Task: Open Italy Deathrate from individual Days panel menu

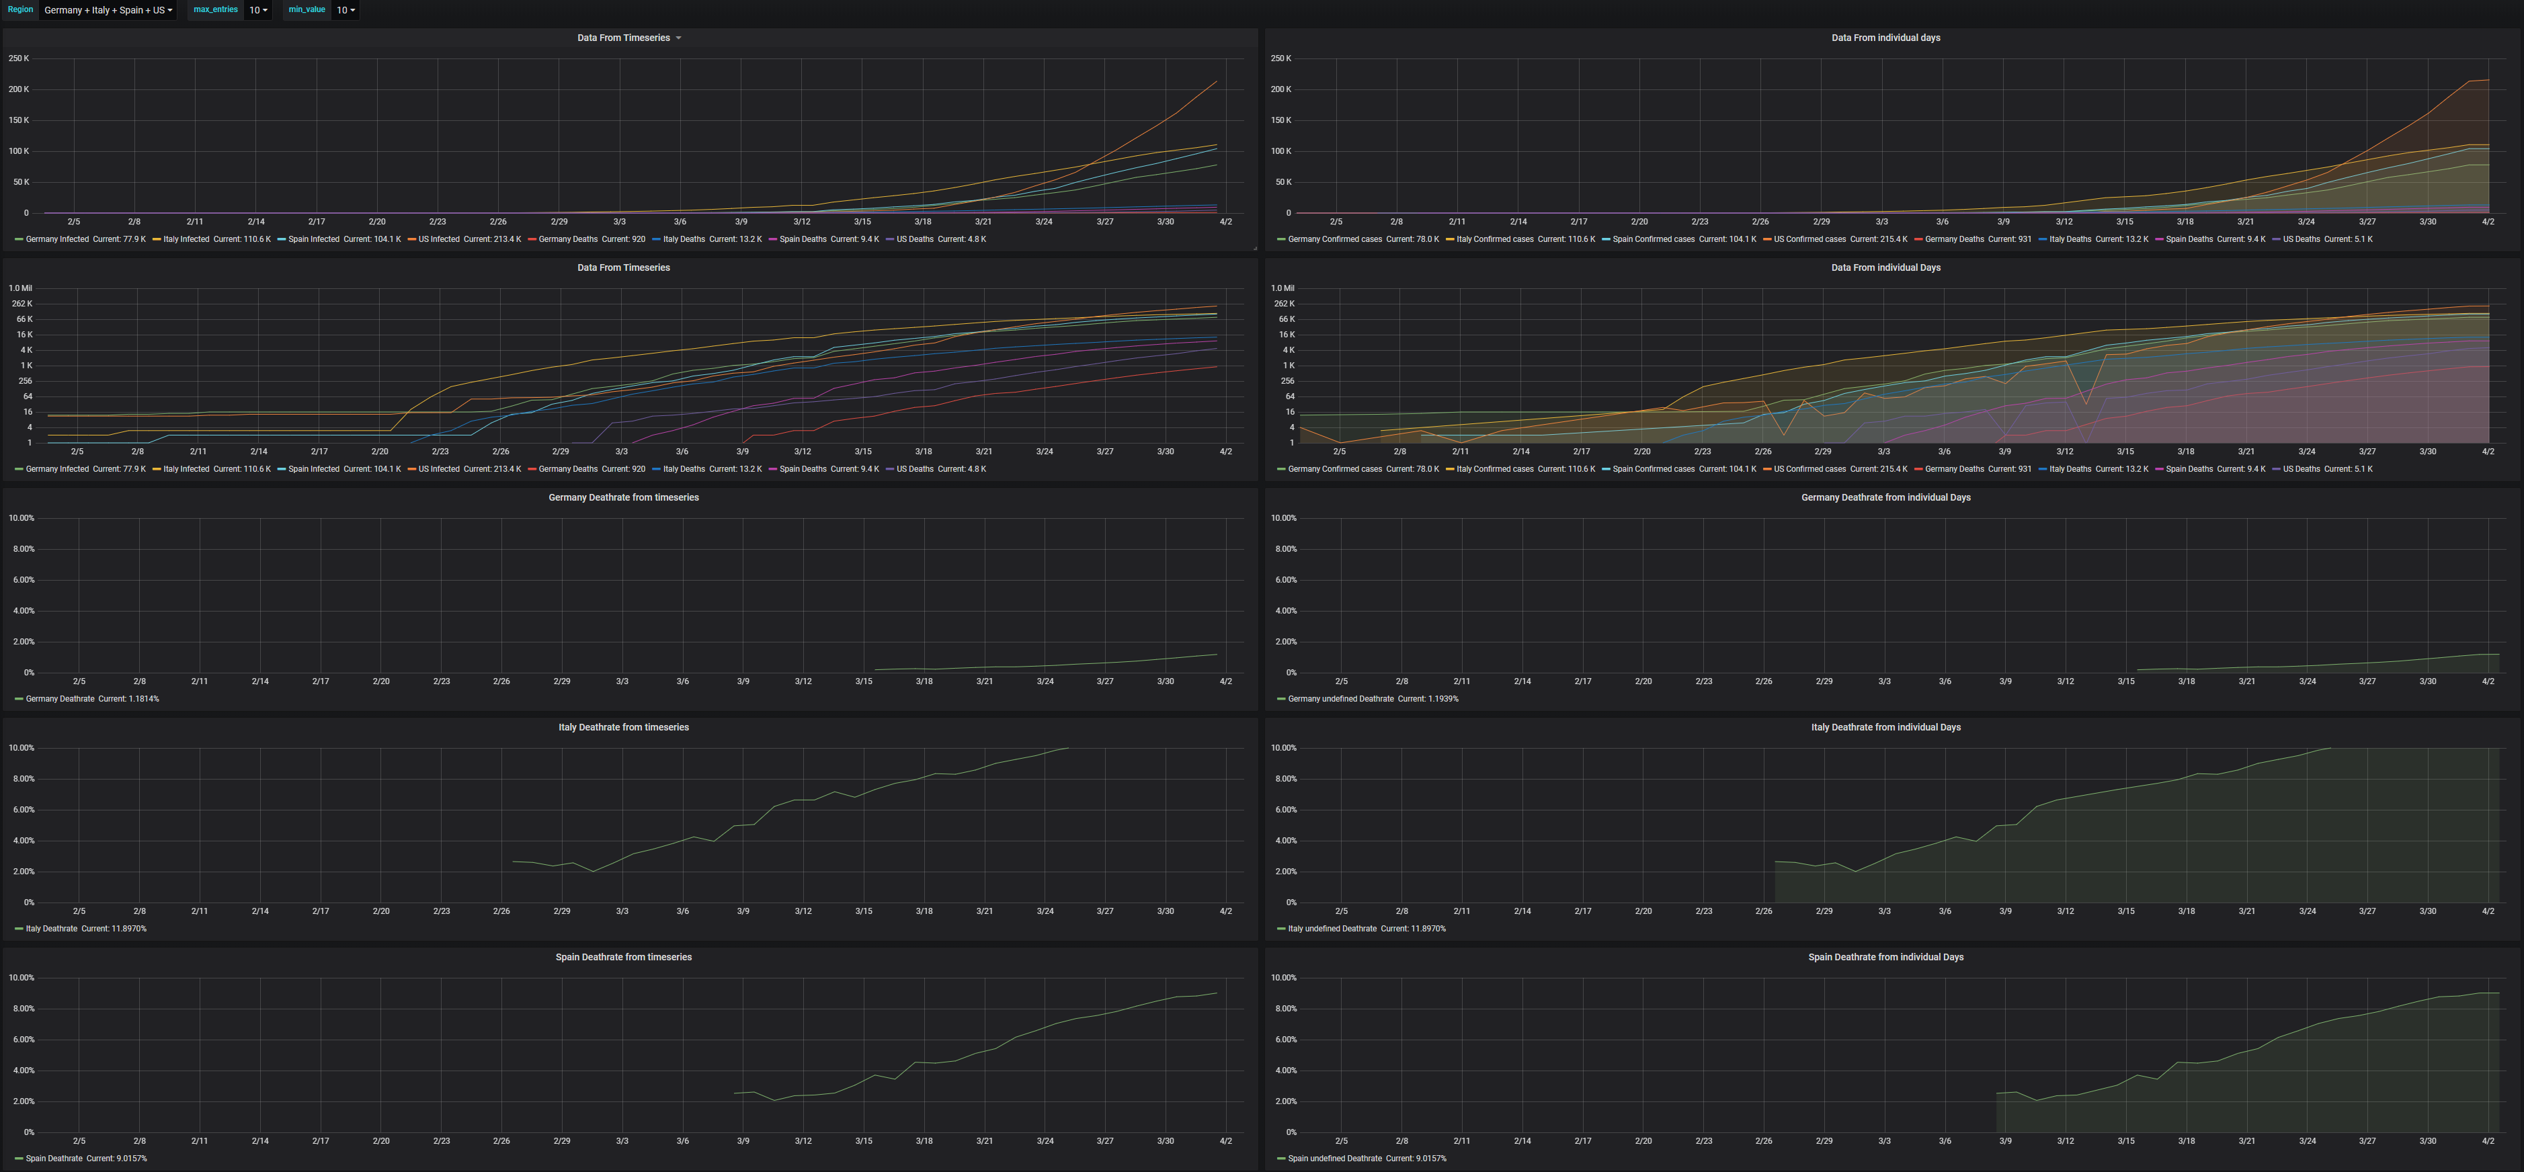Action: coord(1885,727)
